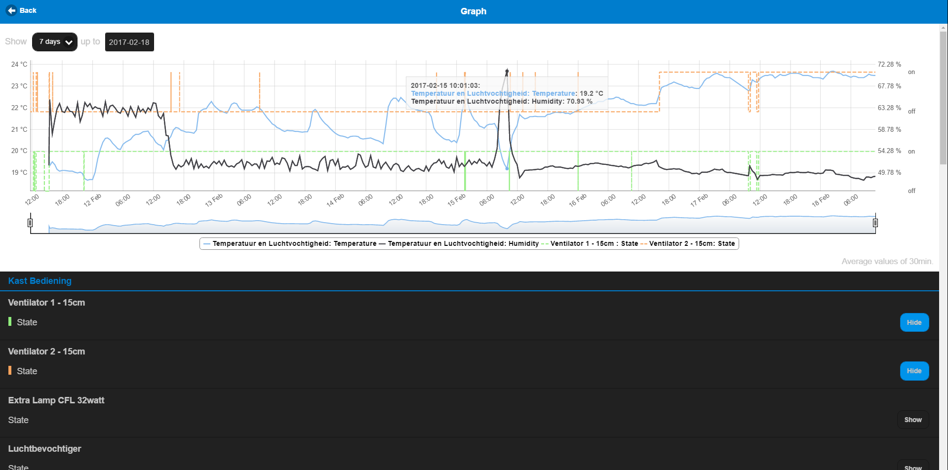948x470 pixels.
Task: Click the humidity peak marker on 15 Feb
Action: click(x=507, y=72)
